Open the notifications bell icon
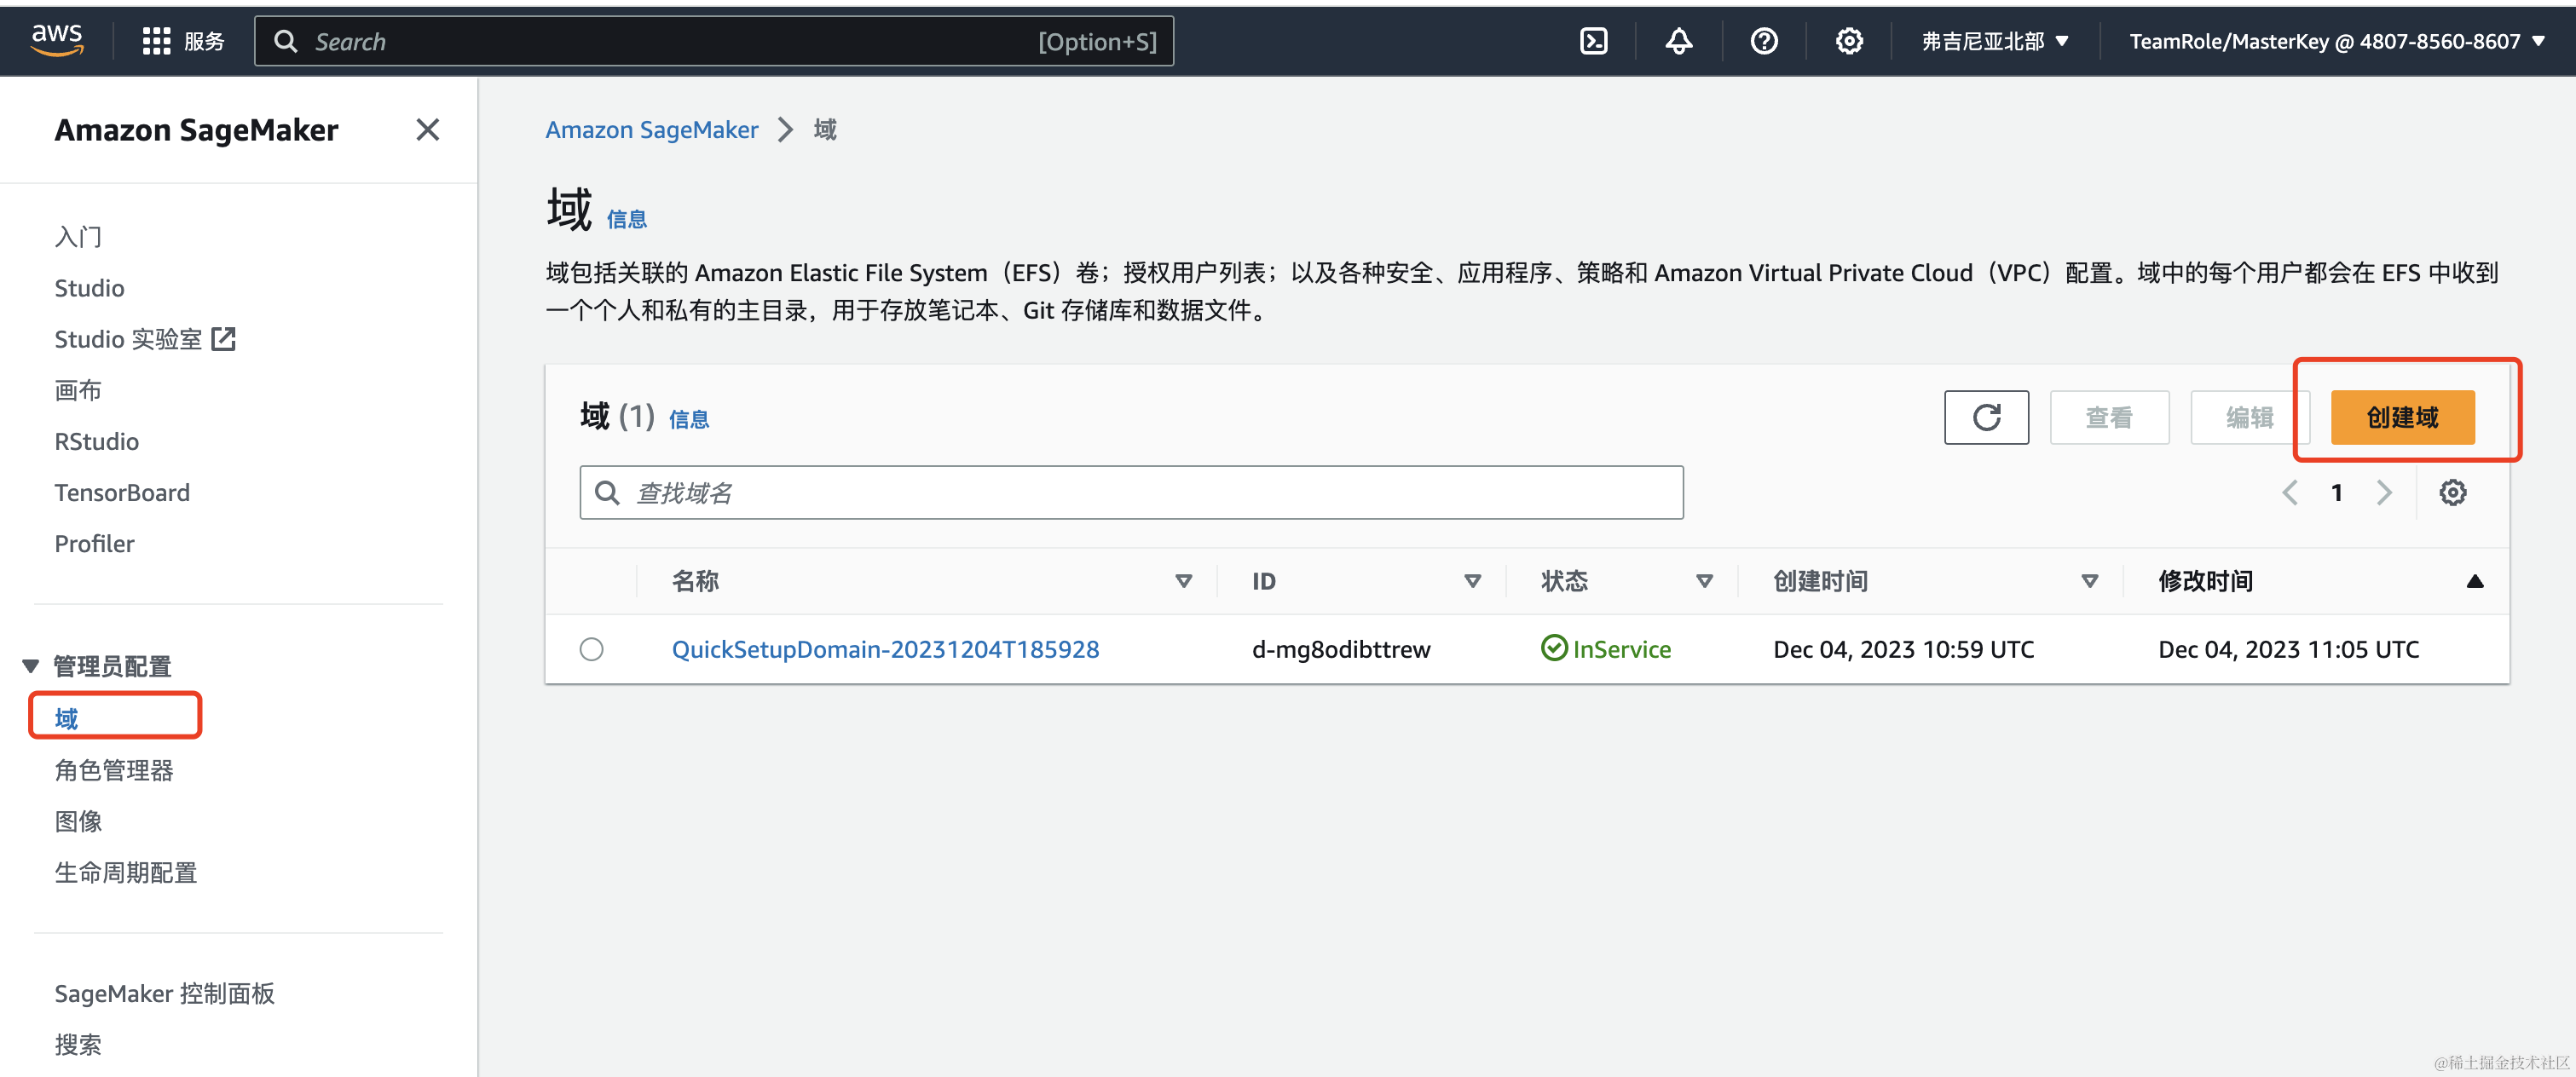Screen dimensions: 2576x1077 [1678, 41]
